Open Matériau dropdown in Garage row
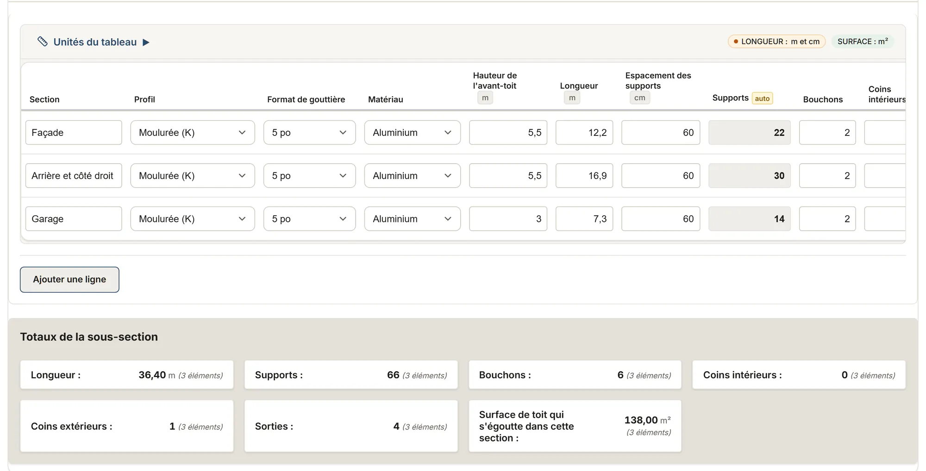Image resolution: width=926 pixels, height=471 pixels. [412, 219]
